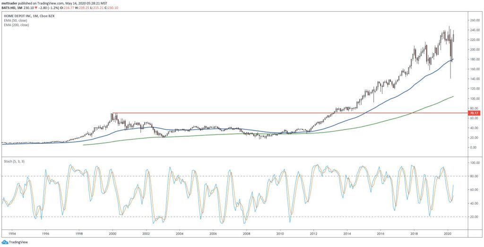Image resolution: width=484 pixels, height=247 pixels.
Task: Click the 120.00 price axis label
Action: click(474, 89)
